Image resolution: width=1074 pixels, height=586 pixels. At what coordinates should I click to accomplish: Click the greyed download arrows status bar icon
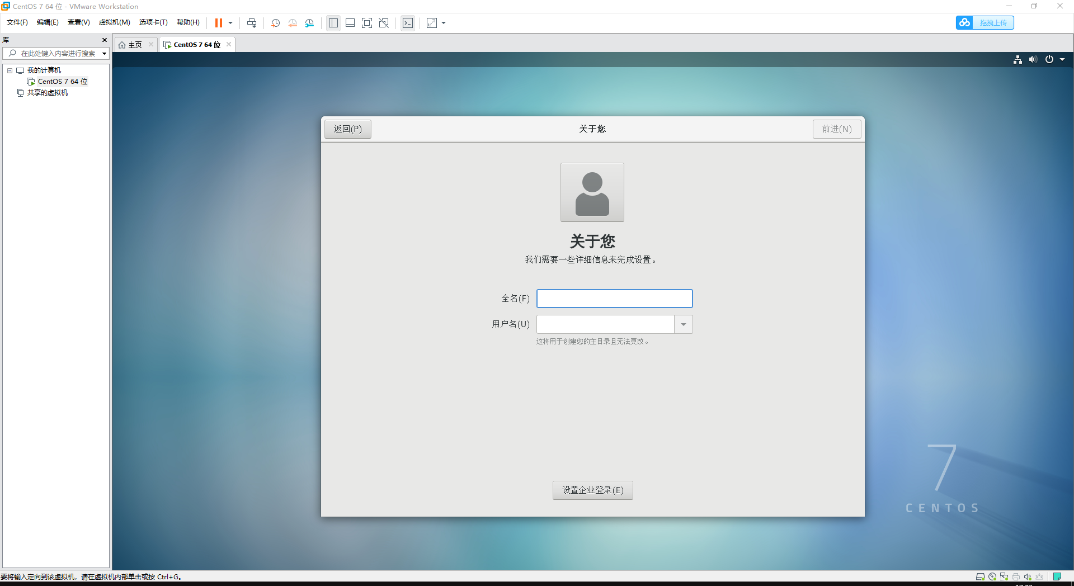pyautogui.click(x=1039, y=577)
